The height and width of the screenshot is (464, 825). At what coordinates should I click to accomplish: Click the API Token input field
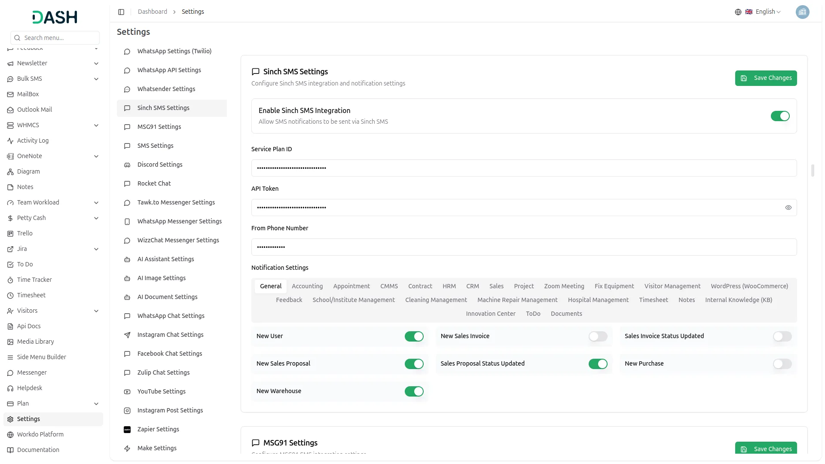point(524,208)
